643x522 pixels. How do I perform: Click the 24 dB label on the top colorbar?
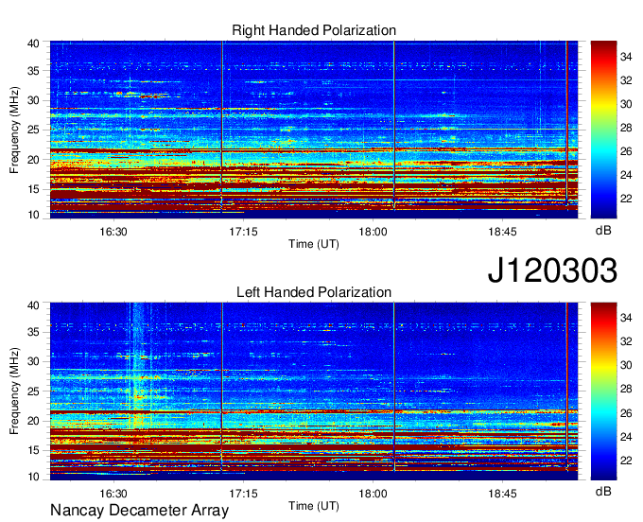pos(626,176)
